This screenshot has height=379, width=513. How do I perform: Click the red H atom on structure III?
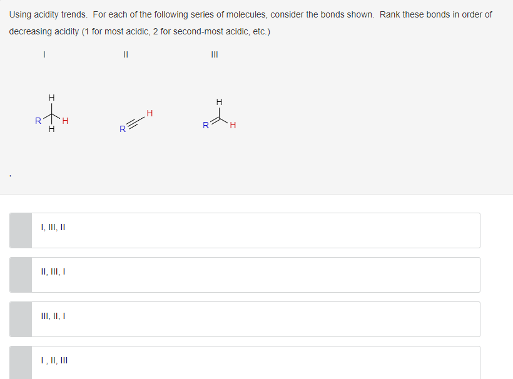tap(231, 125)
